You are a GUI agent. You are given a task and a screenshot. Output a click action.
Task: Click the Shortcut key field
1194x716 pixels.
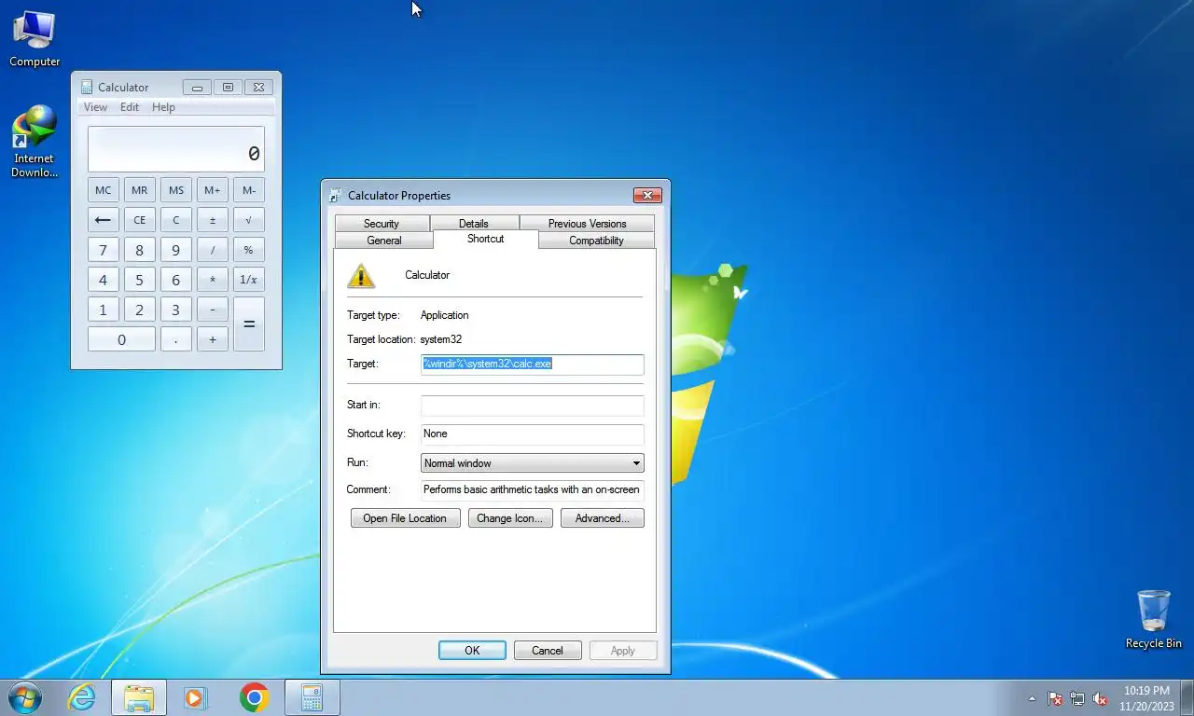(532, 434)
